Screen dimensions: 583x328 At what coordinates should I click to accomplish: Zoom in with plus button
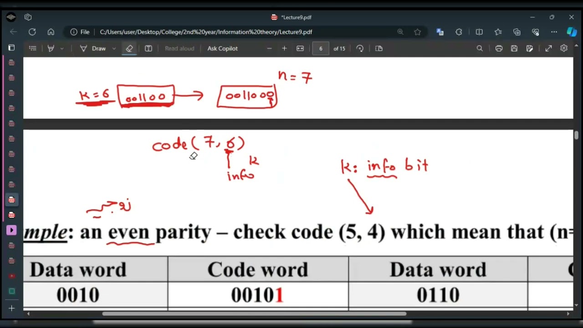(x=284, y=48)
